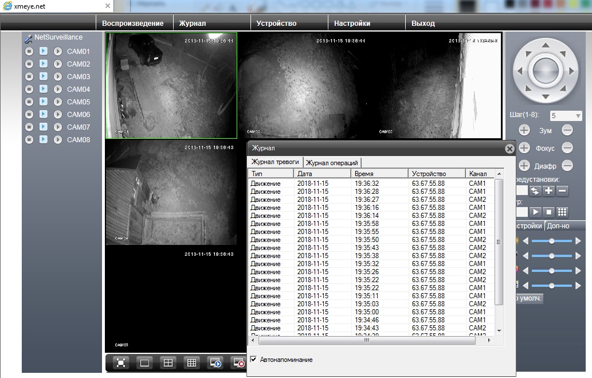592x378 pixels.
Task: Open the Доп-но tab in the right panel
Action: [558, 226]
